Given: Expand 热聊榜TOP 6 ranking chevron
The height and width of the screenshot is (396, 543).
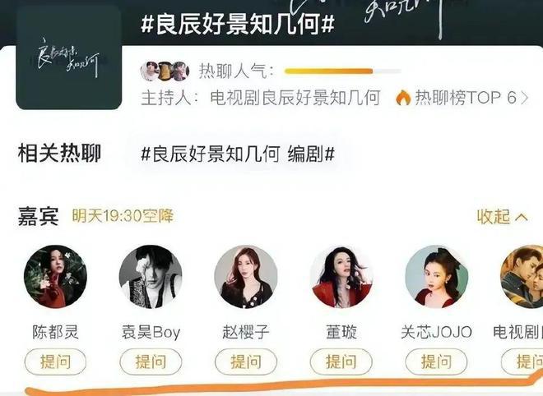Looking at the screenshot, I should click(524, 99).
